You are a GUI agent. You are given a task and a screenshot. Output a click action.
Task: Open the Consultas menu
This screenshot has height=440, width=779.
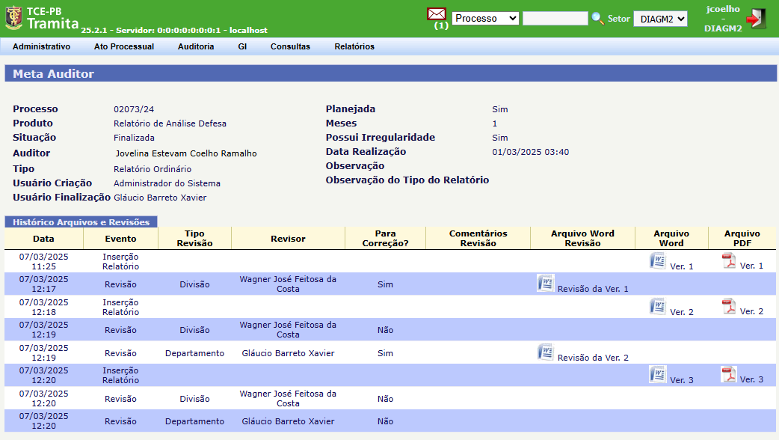[290, 46]
